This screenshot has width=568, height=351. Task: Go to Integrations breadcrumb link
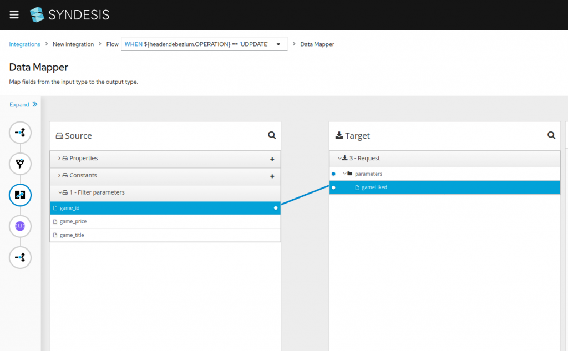(x=24, y=44)
